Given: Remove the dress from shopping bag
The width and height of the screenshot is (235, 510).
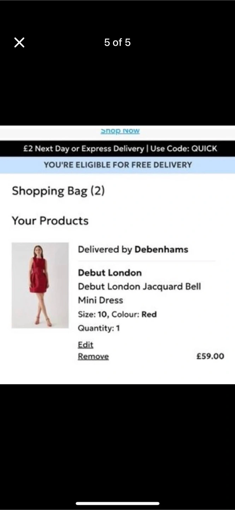Looking at the screenshot, I should [93, 356].
